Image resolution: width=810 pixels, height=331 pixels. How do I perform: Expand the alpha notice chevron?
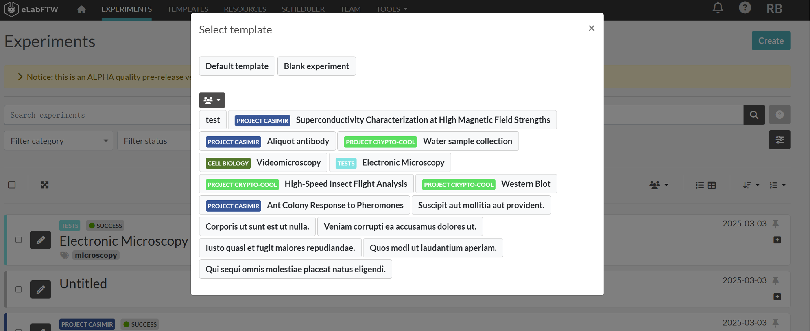[x=20, y=77]
